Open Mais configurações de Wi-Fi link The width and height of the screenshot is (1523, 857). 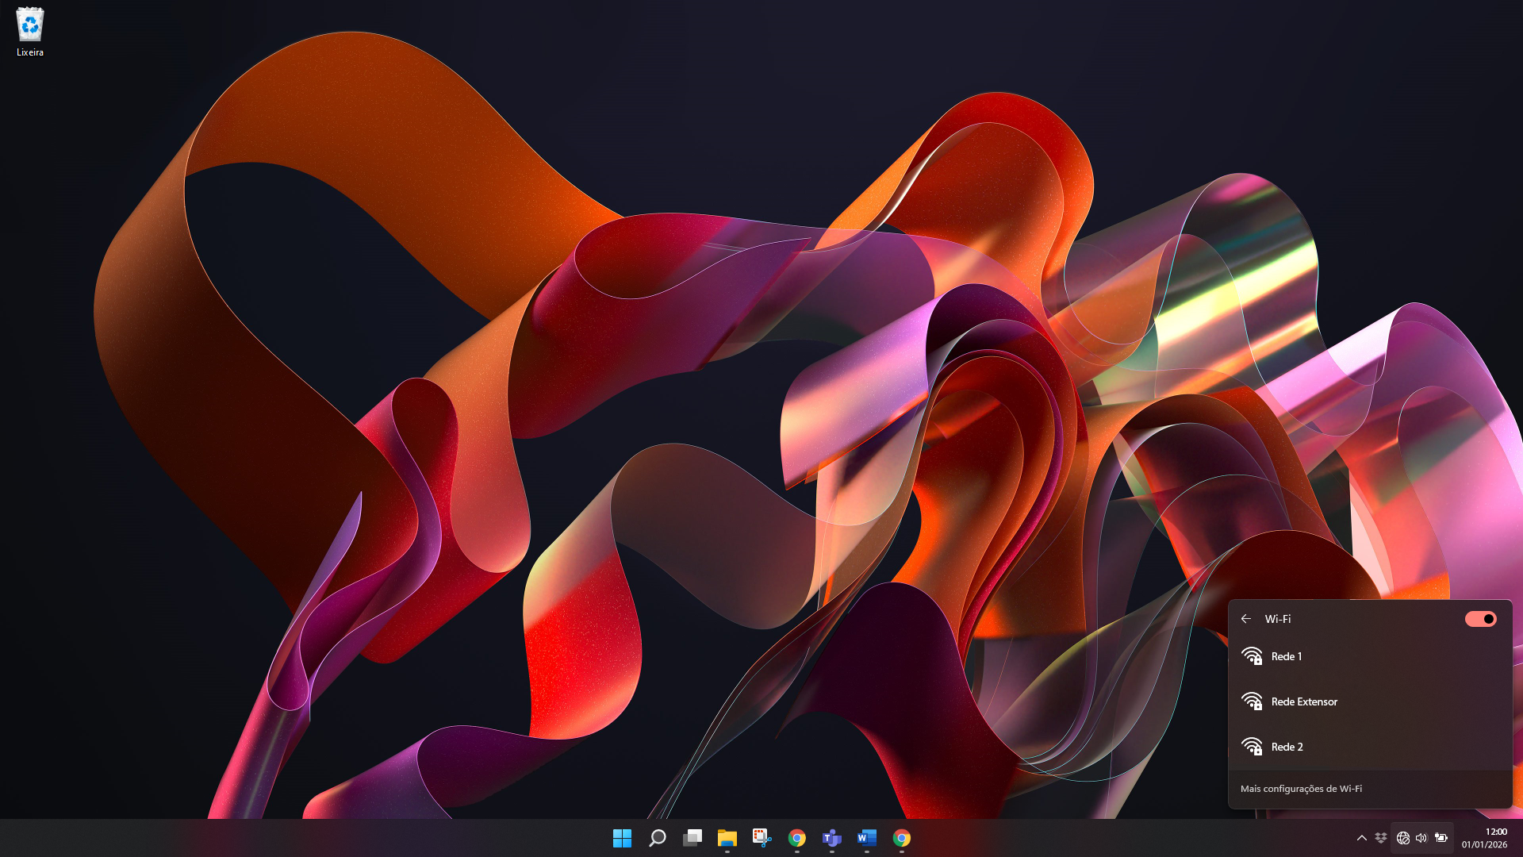click(x=1301, y=789)
